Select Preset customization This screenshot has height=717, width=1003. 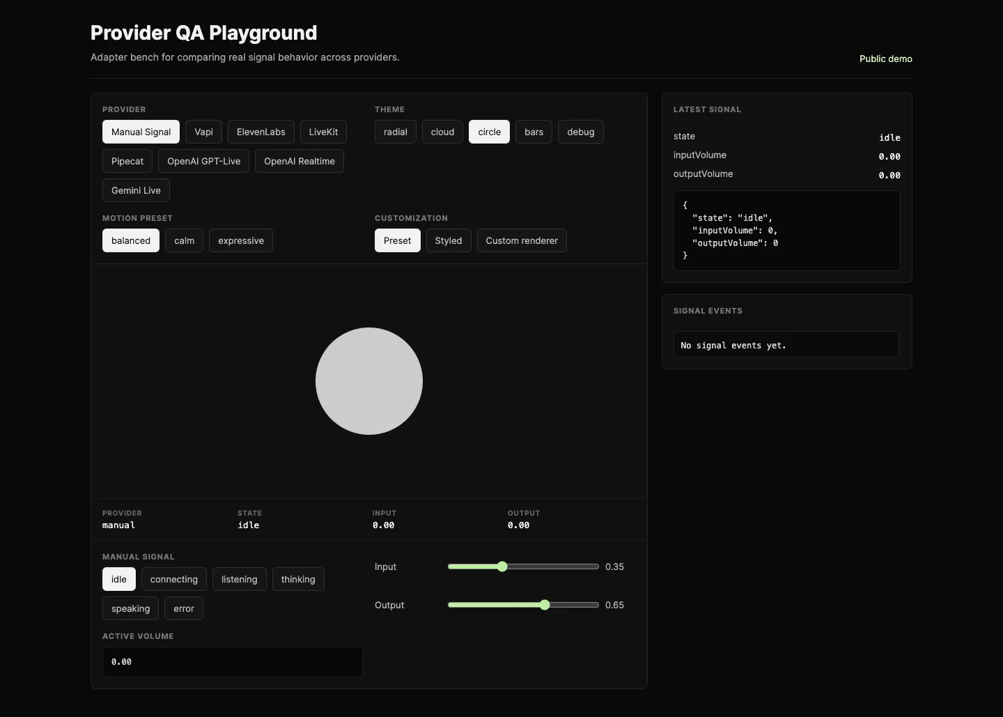(398, 240)
